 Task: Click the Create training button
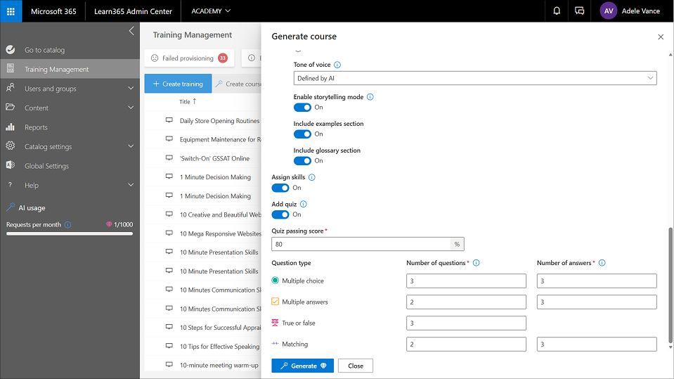178,84
